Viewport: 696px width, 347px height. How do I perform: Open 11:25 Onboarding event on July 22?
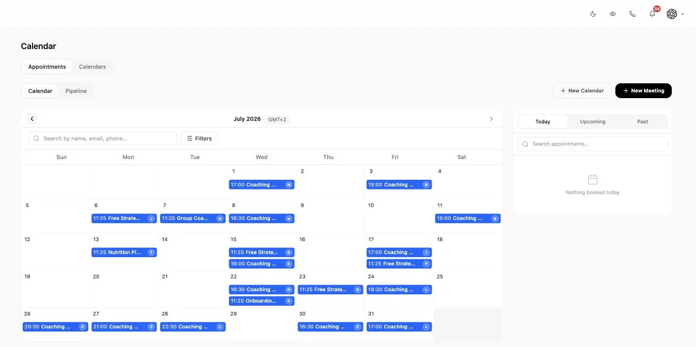262,301
